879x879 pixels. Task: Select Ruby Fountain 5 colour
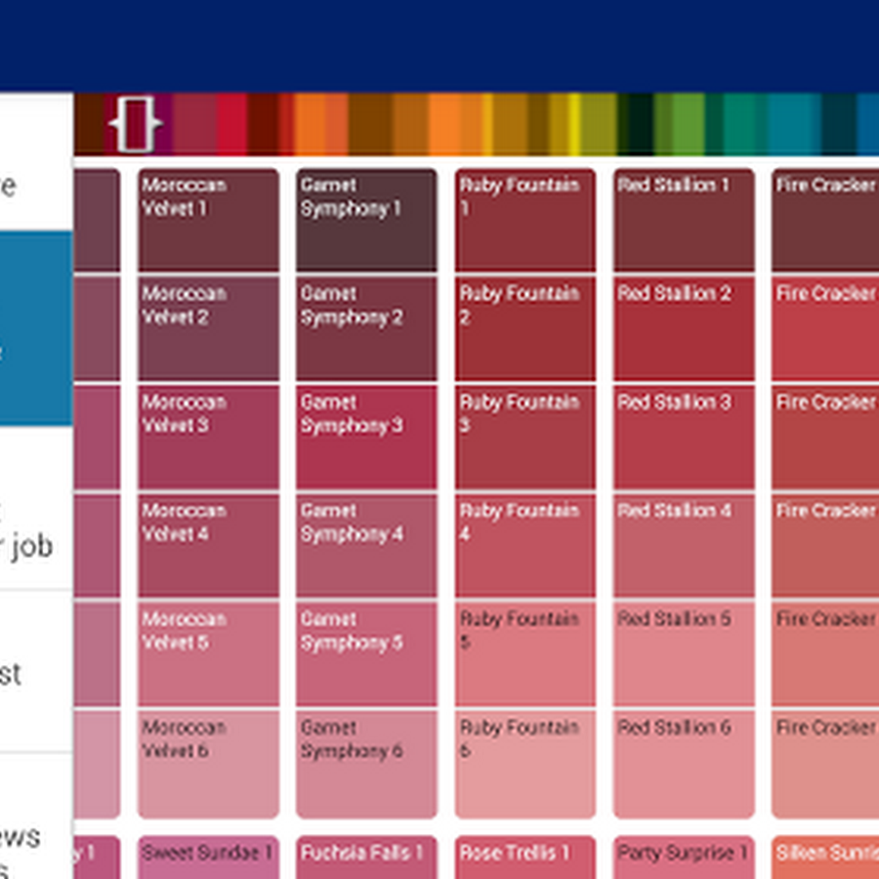click(x=525, y=653)
